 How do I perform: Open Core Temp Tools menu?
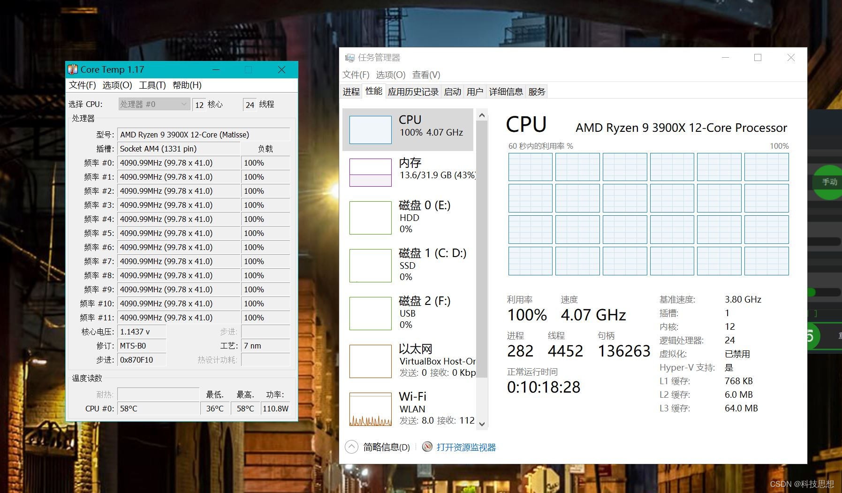pyautogui.click(x=152, y=85)
